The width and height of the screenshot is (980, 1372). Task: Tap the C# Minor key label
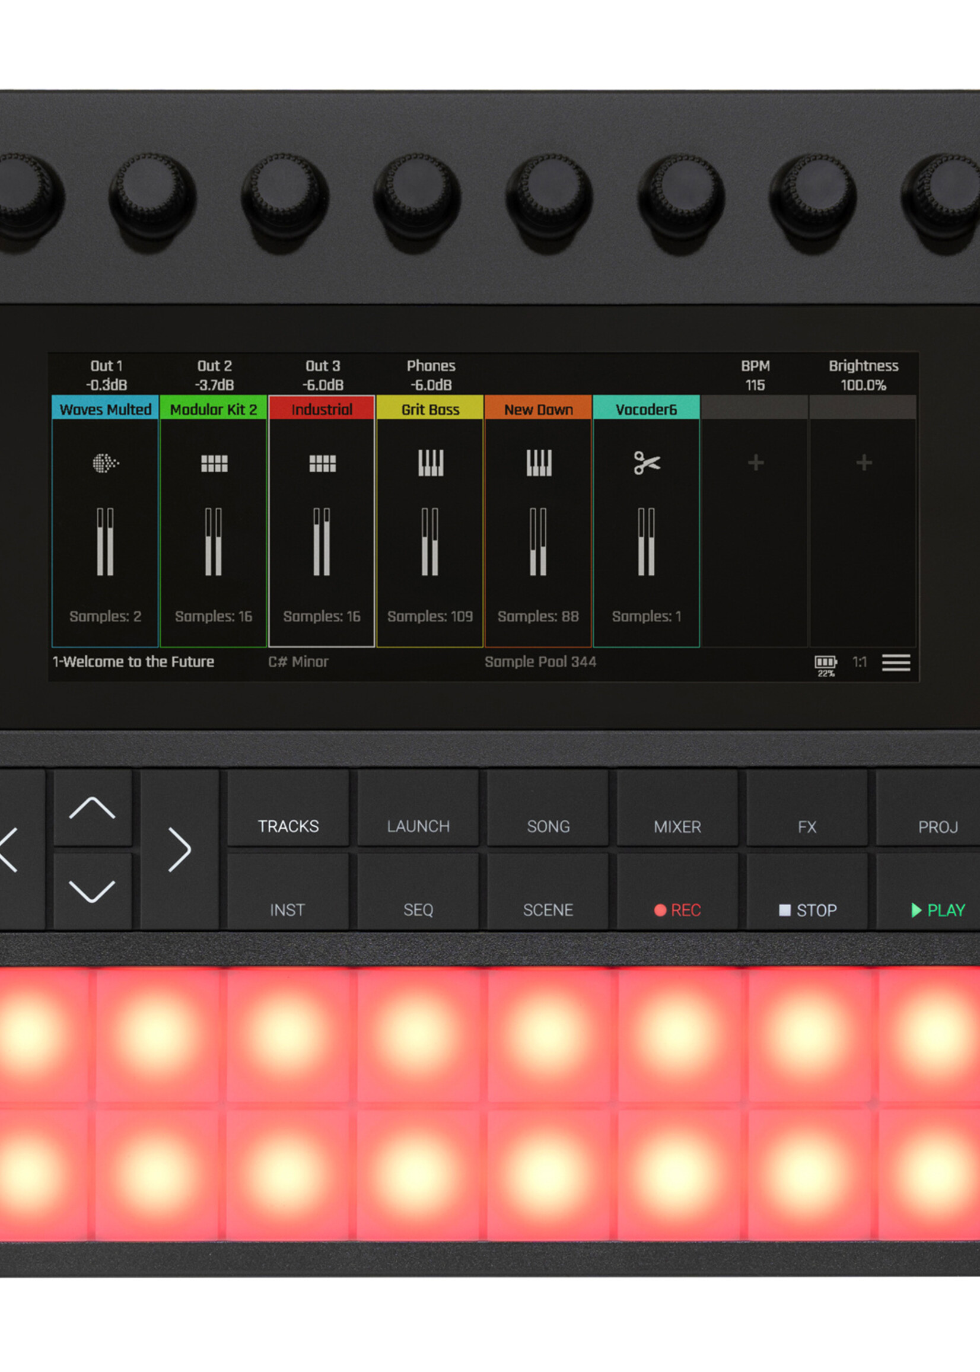click(299, 662)
